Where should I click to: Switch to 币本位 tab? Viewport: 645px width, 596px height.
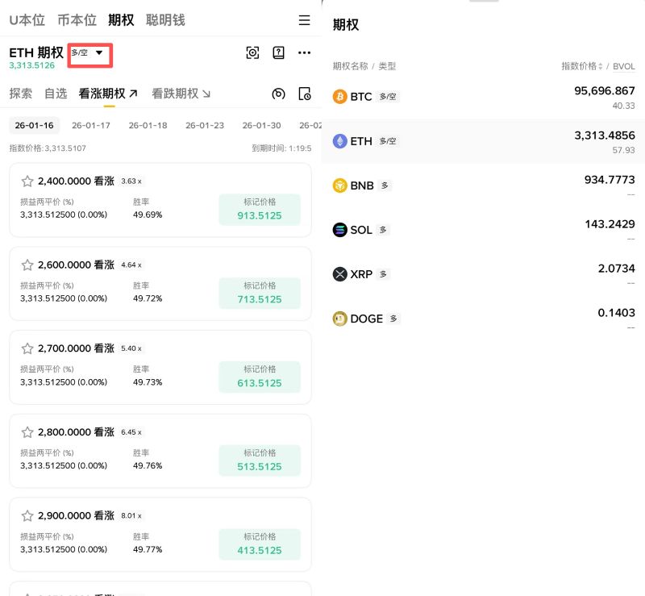point(77,19)
